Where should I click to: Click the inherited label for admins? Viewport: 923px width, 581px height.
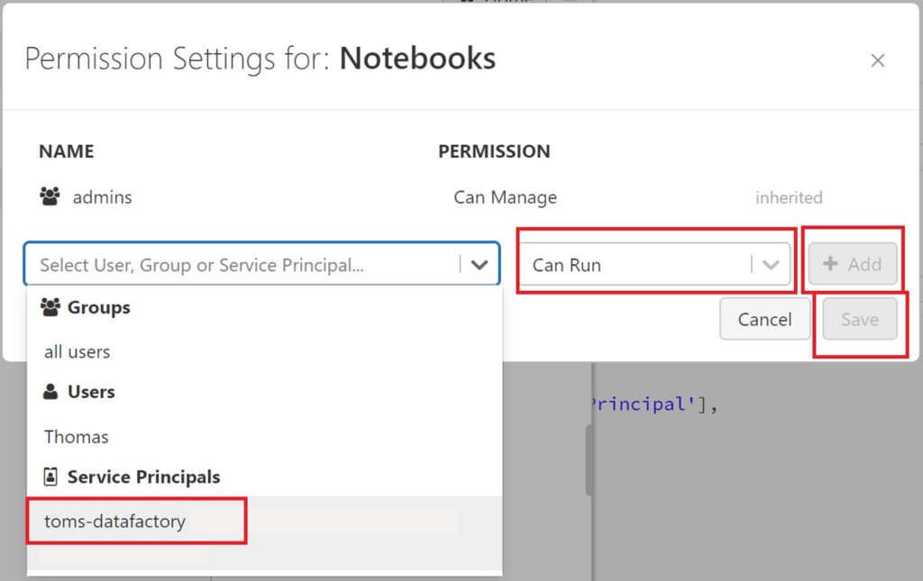pos(789,197)
